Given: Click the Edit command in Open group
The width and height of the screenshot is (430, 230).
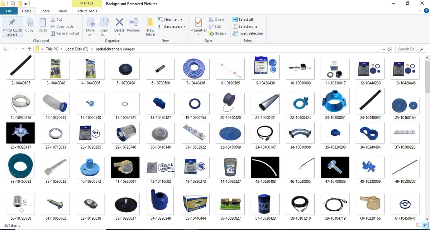Looking at the screenshot, I should [215, 27].
